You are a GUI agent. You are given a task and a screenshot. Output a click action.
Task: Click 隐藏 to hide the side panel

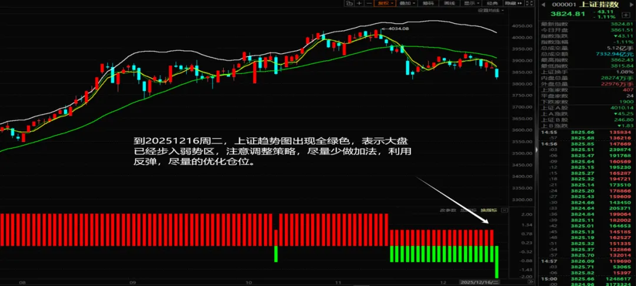(513, 4)
